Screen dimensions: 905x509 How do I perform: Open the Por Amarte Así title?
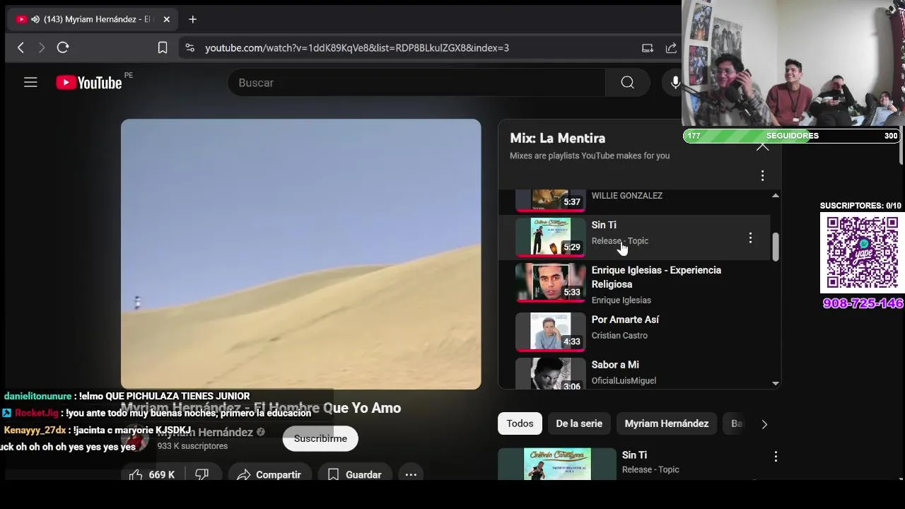[625, 320]
